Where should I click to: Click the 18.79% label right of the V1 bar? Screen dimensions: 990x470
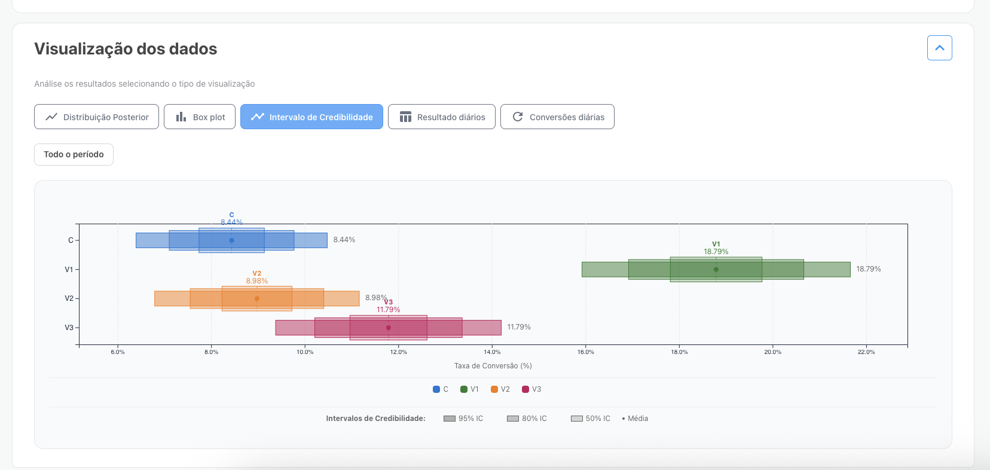pos(869,269)
